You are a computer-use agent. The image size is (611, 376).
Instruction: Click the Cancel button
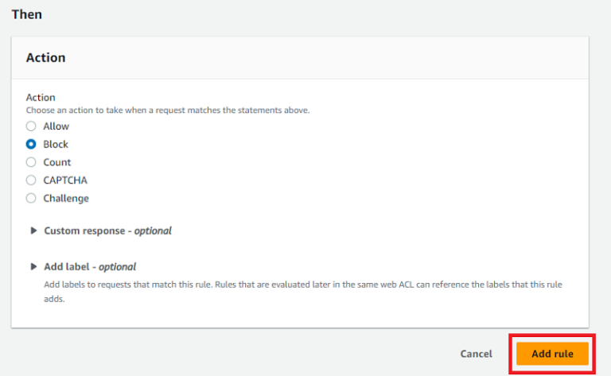point(476,354)
